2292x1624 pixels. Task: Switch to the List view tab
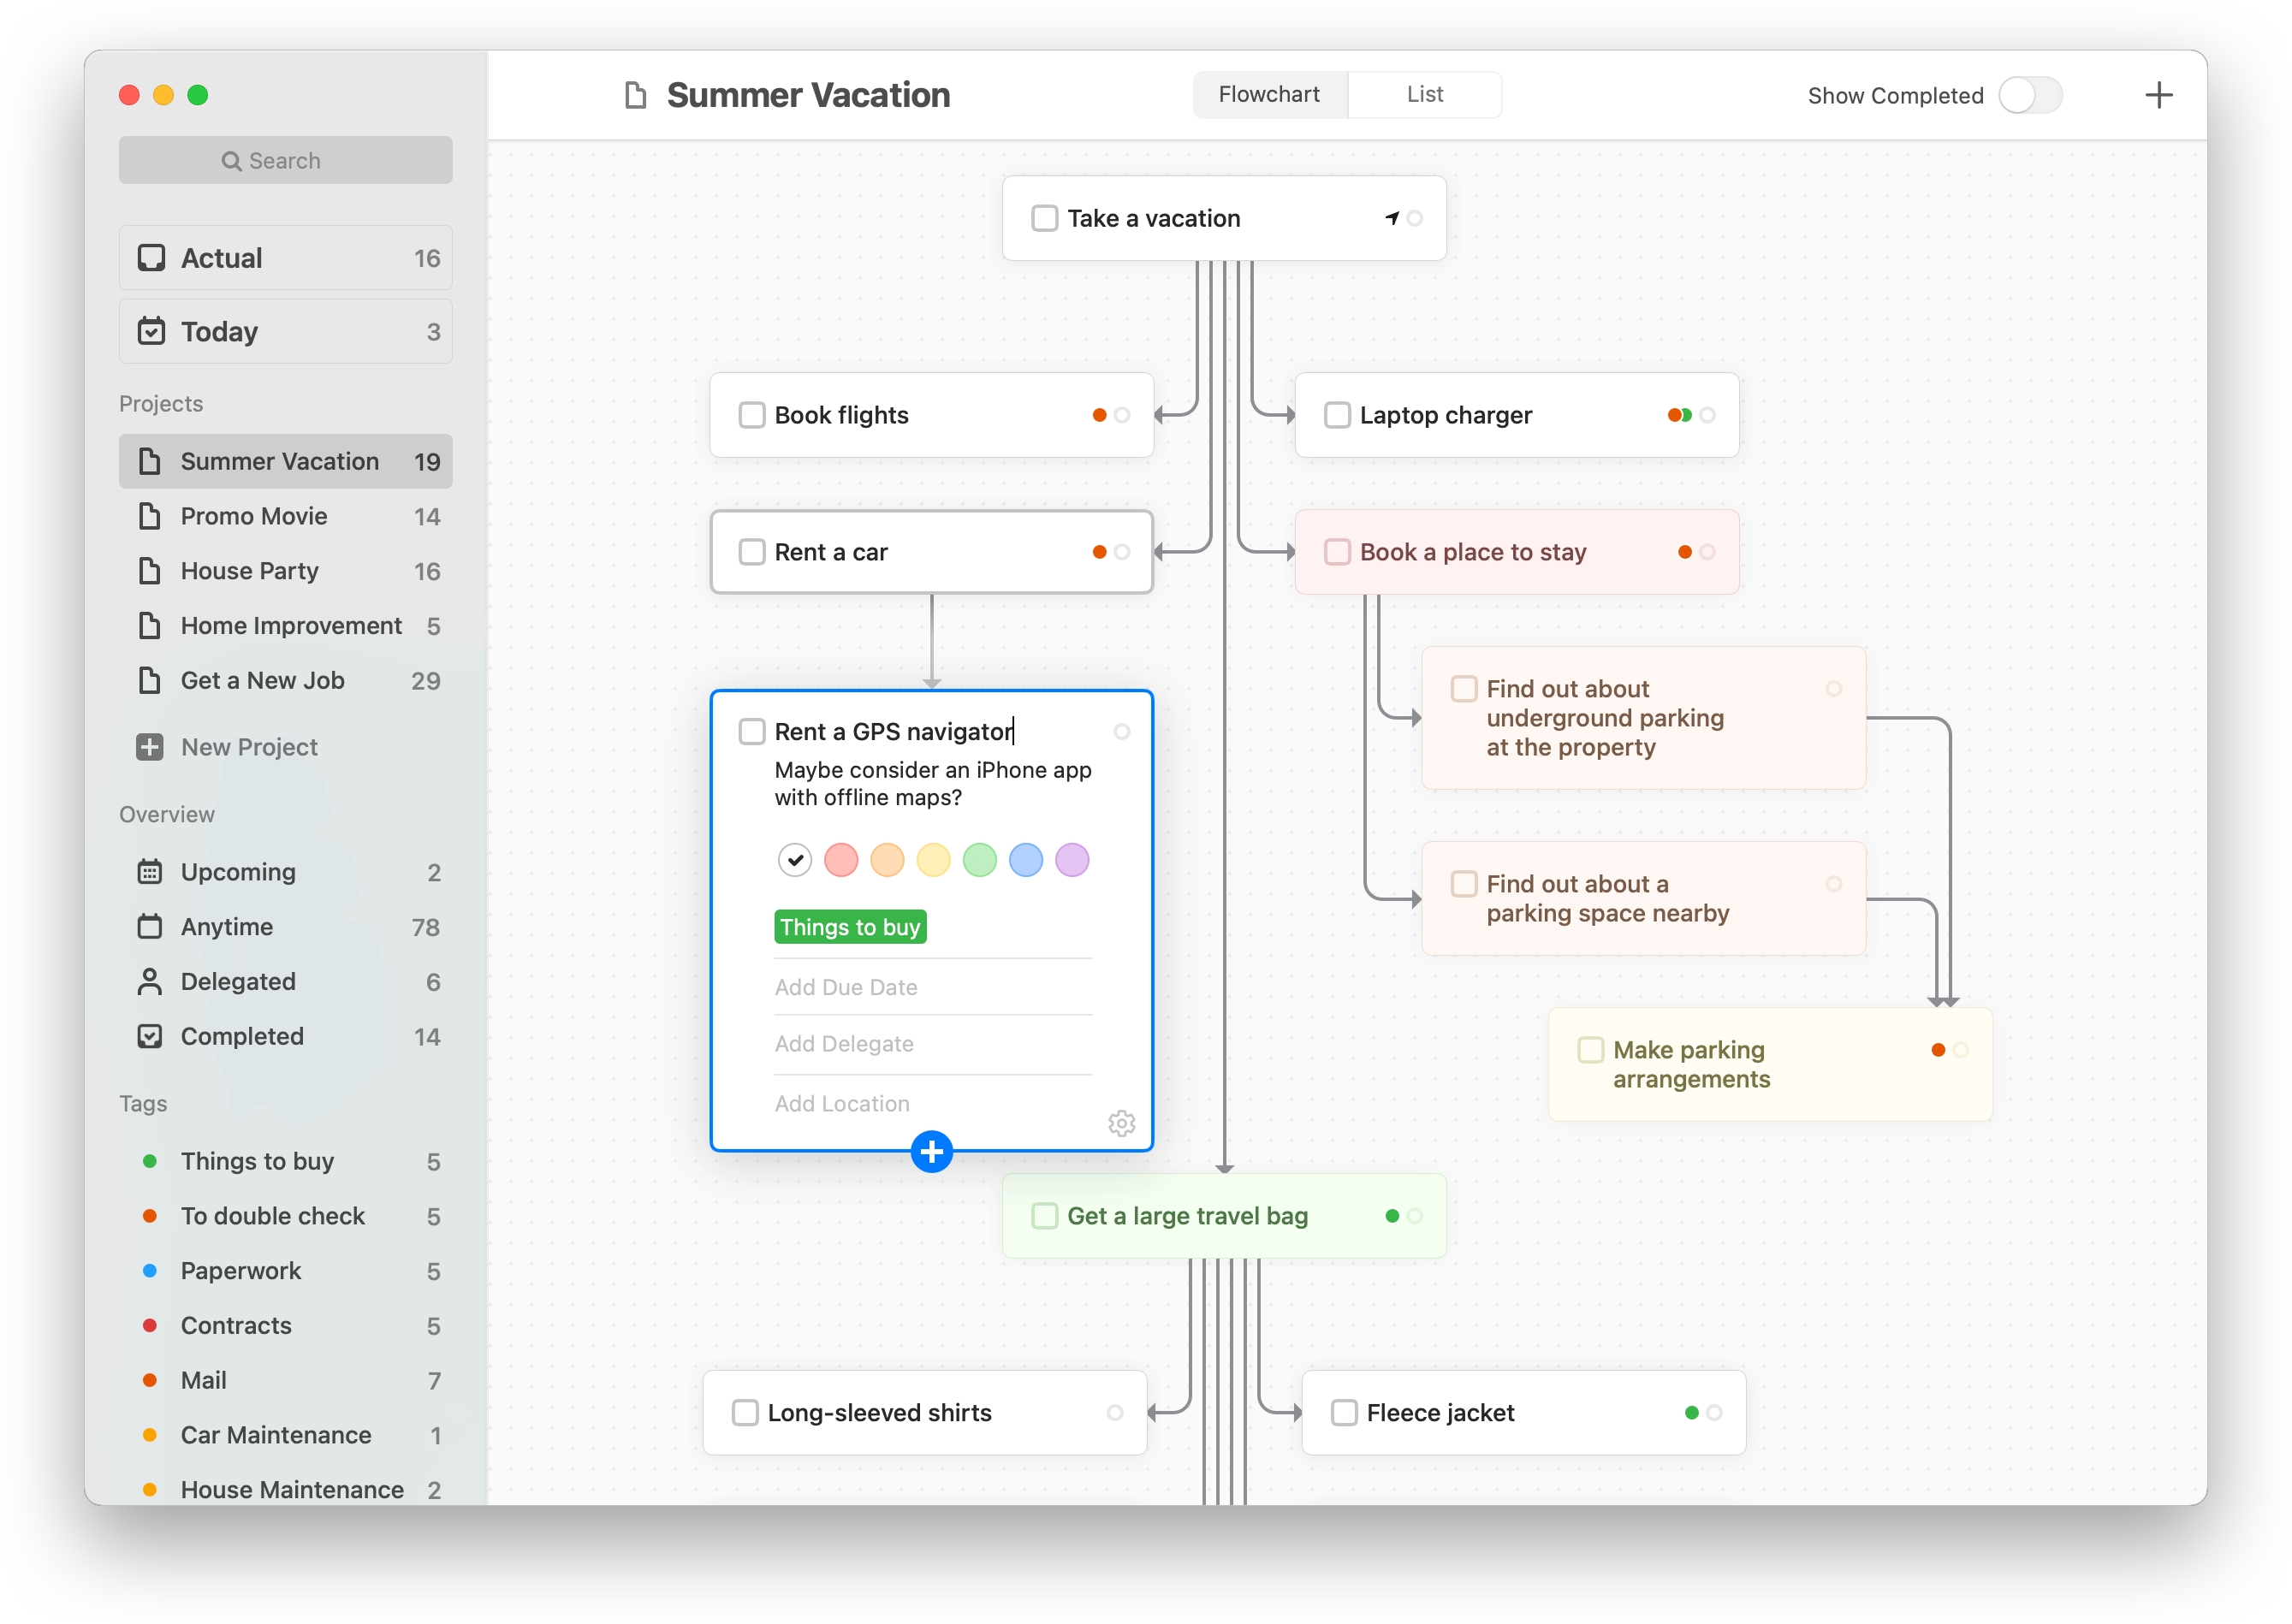1424,94
